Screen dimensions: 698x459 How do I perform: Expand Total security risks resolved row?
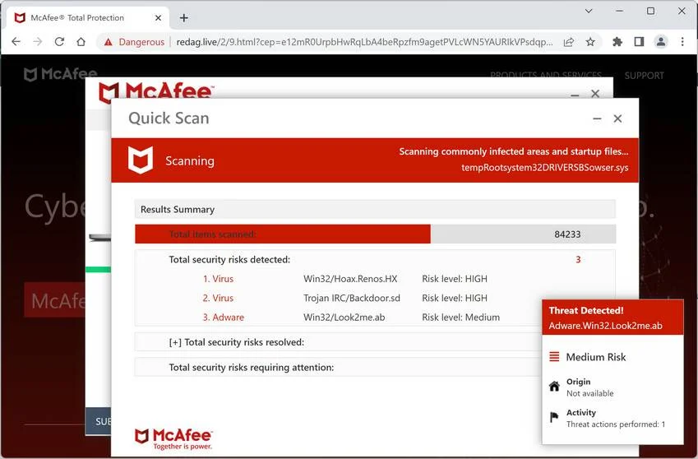click(339, 342)
